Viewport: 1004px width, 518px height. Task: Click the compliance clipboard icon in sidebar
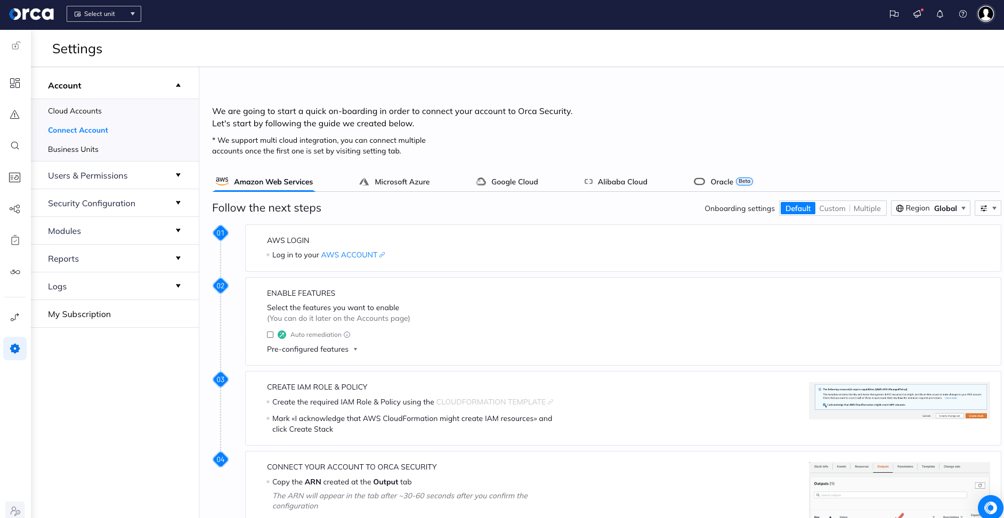15,240
